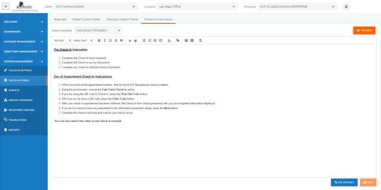Click 'You can also watch this video' text

pyautogui.click(x=88, y=121)
